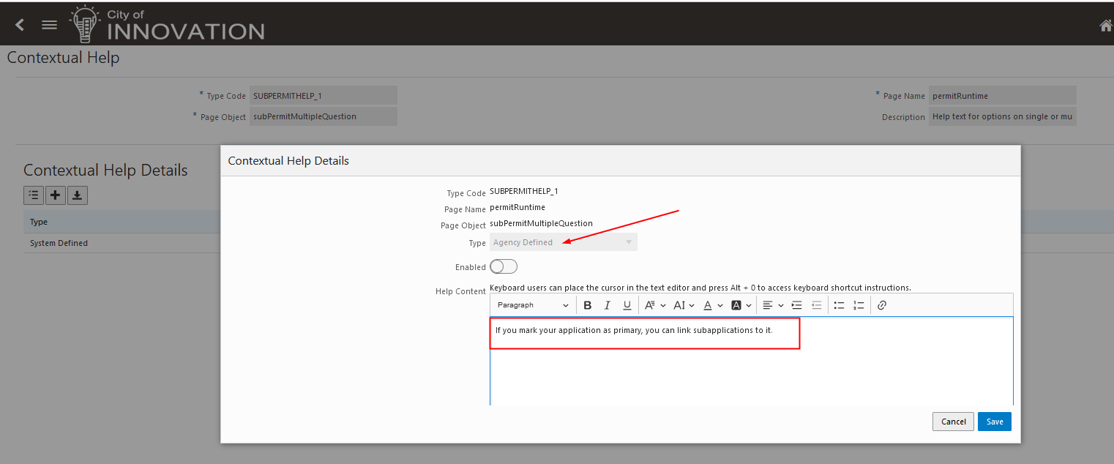
Task: Open the font family dropdown
Action: pos(655,305)
